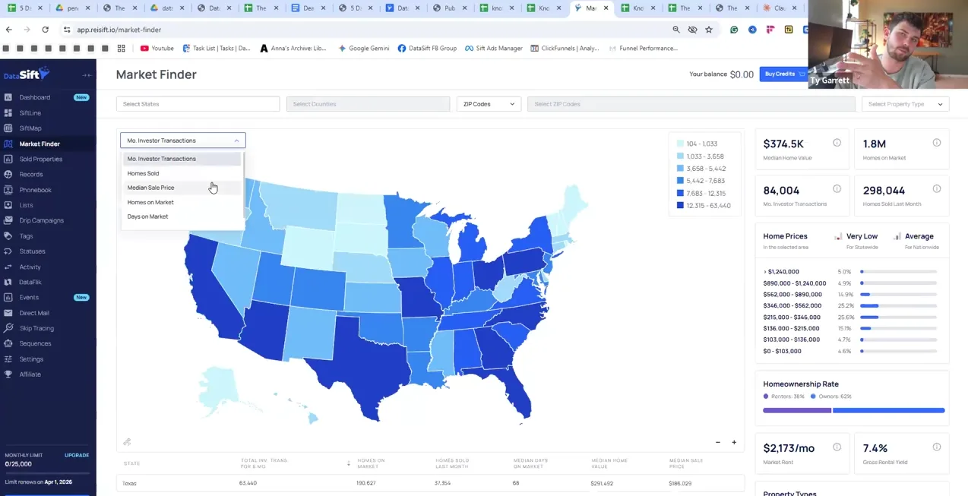Screen dimensions: 968x496
Task: Click the legend swatch 5,442 - 7,683
Action: (x=679, y=181)
